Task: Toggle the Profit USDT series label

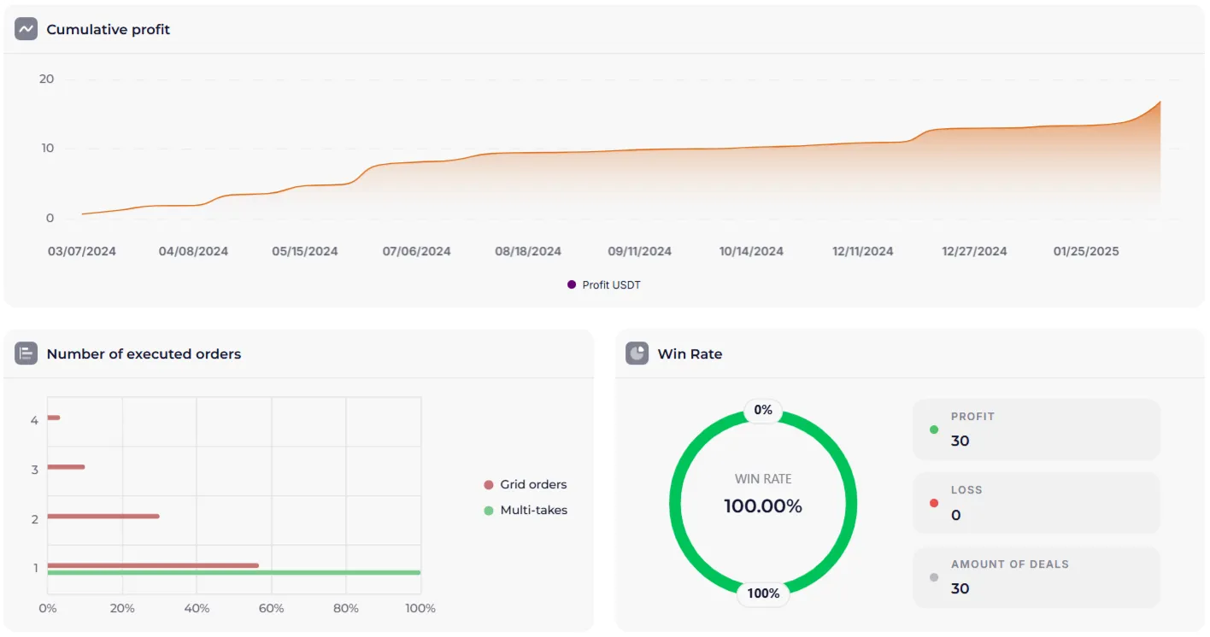Action: point(611,285)
